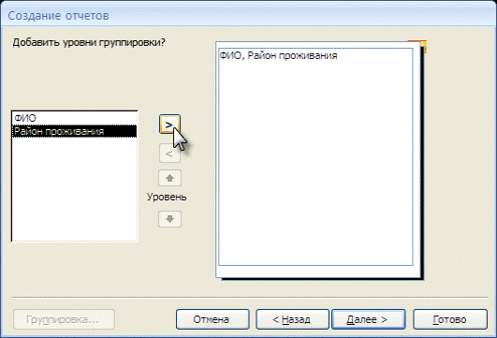Proceed with the Далее > button
Viewport: 497px width, 338px height.
tap(369, 319)
